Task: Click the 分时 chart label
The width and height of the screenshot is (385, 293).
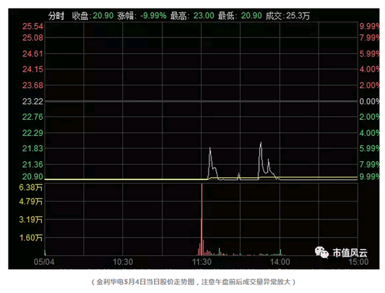Action: point(56,16)
